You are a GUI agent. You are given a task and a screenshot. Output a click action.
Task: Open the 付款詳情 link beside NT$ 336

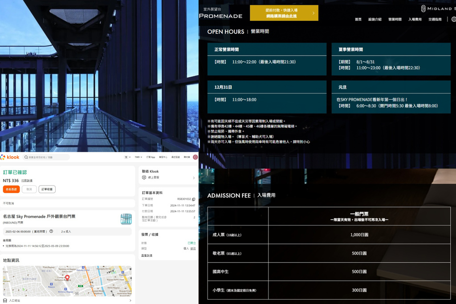tap(27, 181)
